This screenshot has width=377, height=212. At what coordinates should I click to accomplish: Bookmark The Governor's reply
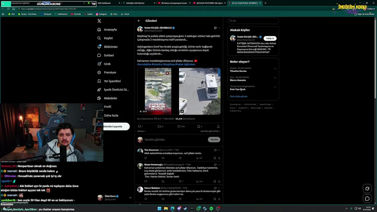pos(215,158)
